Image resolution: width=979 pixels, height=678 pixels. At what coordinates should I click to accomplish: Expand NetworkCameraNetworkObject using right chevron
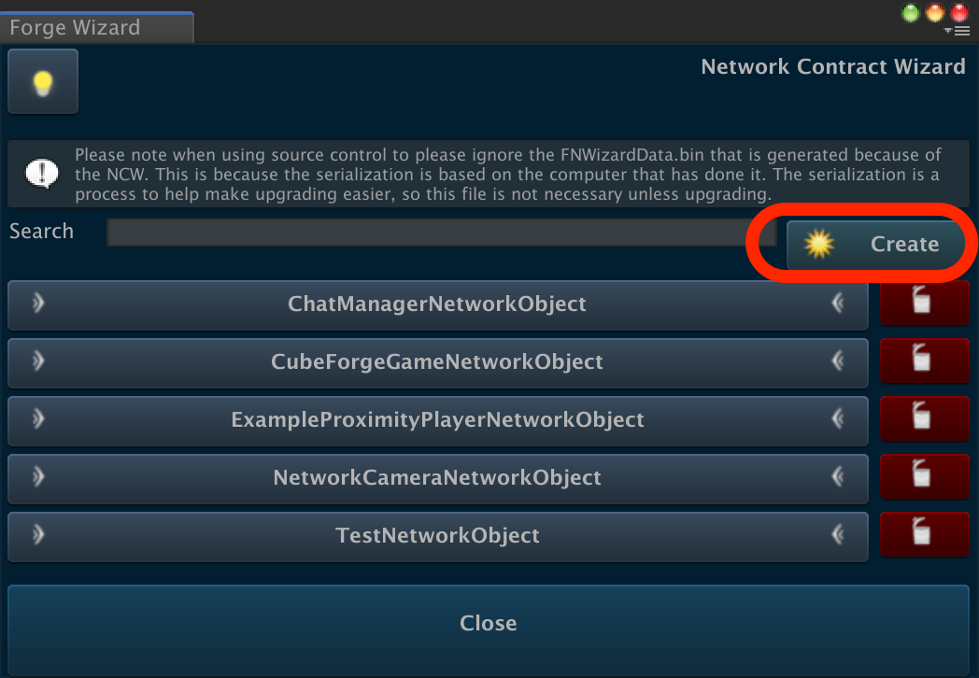(838, 477)
